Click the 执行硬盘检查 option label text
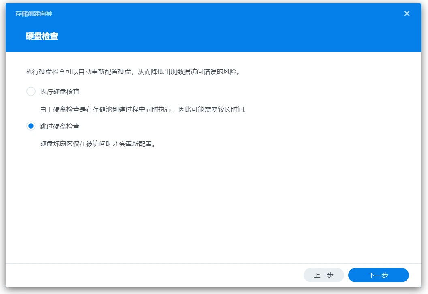 (60, 92)
